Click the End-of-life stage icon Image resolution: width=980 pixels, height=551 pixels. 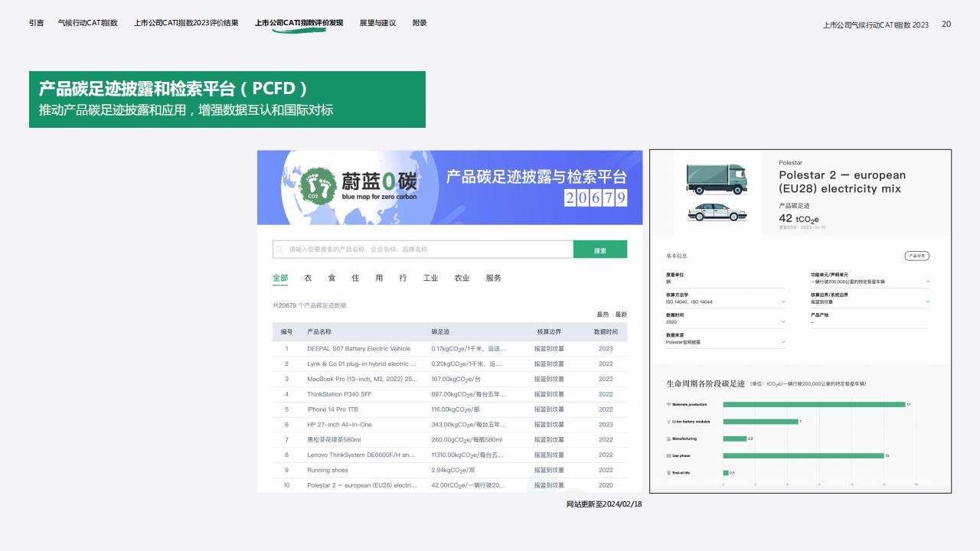coord(668,473)
